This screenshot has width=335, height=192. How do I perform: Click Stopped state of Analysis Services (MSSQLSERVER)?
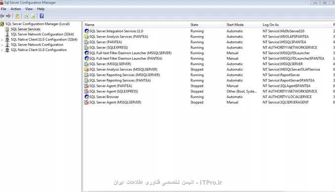pos(197,69)
